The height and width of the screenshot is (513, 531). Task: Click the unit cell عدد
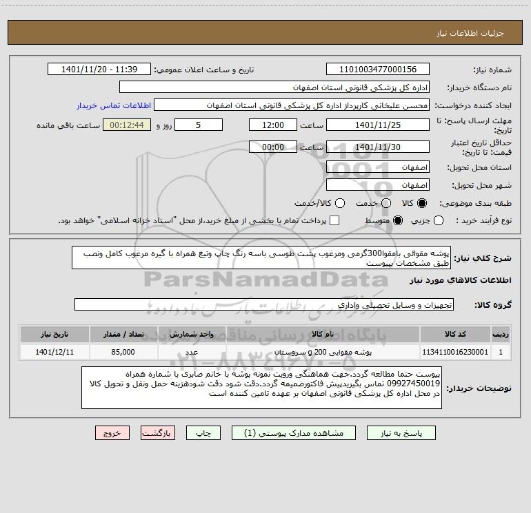coord(192,352)
